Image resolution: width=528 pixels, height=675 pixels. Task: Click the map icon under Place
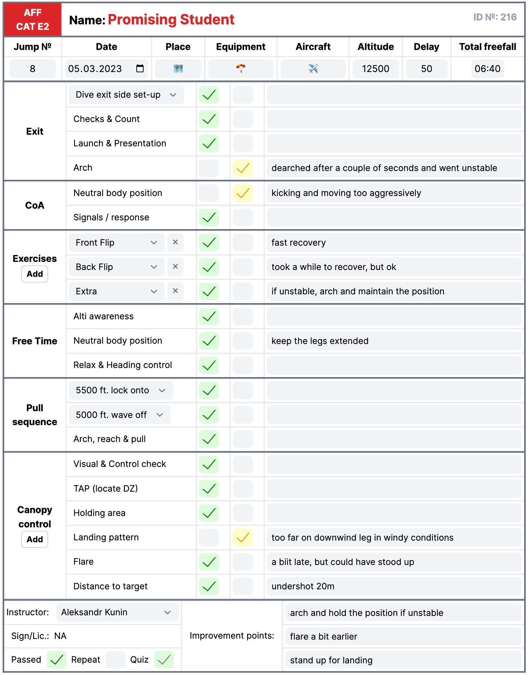(x=178, y=69)
